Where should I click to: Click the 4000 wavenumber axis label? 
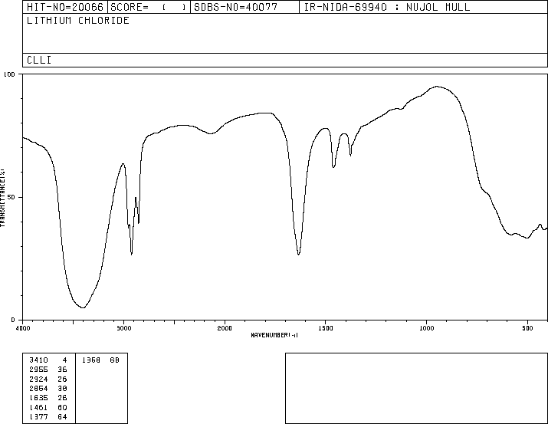(x=23, y=328)
